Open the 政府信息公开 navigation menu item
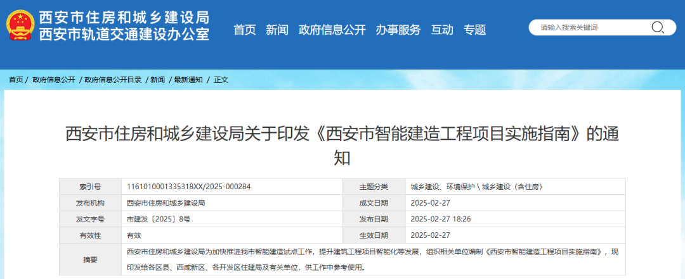 [332, 30]
